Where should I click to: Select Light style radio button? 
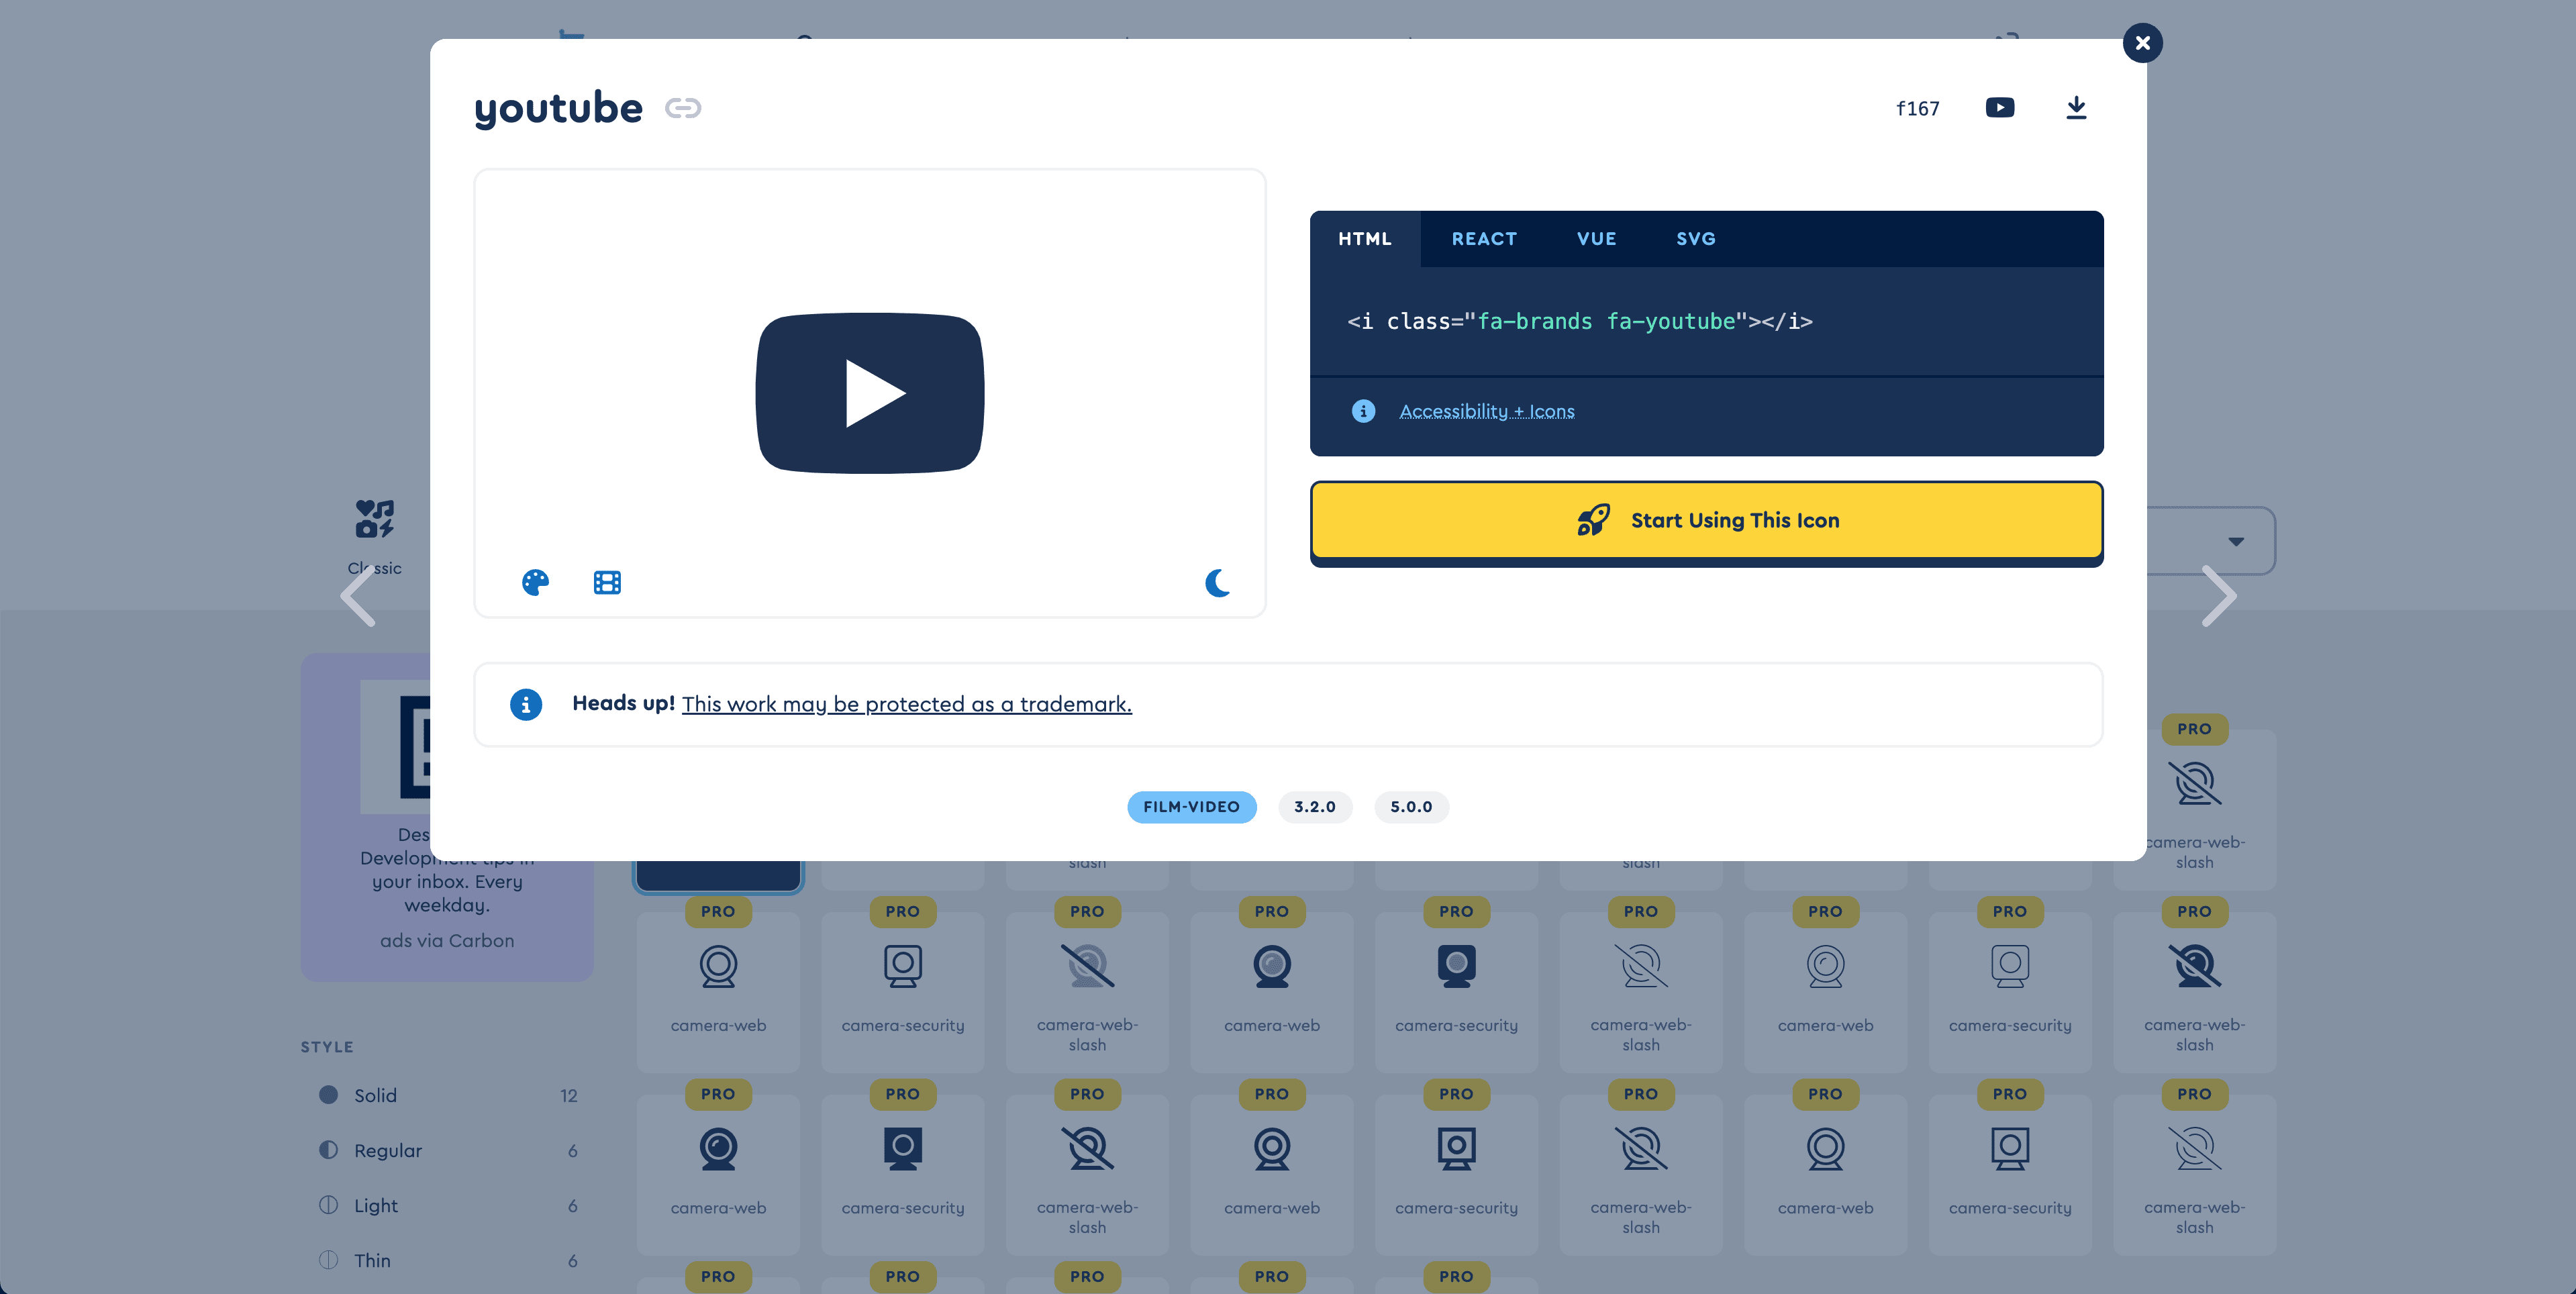point(328,1205)
